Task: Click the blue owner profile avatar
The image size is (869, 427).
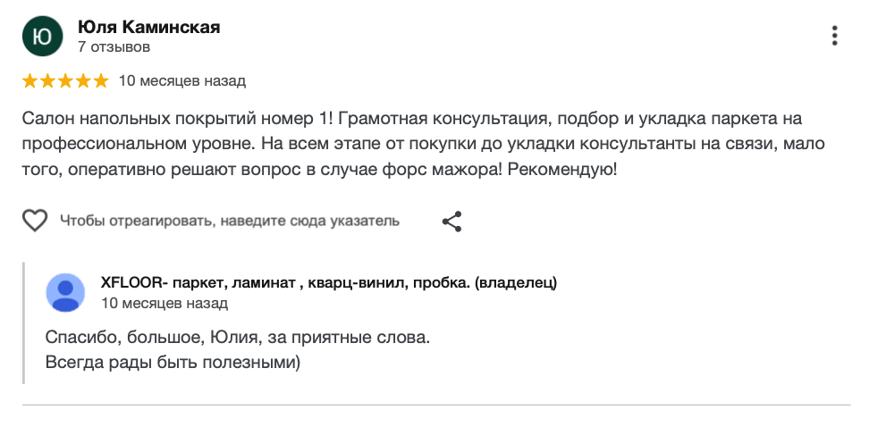Action: point(65,292)
